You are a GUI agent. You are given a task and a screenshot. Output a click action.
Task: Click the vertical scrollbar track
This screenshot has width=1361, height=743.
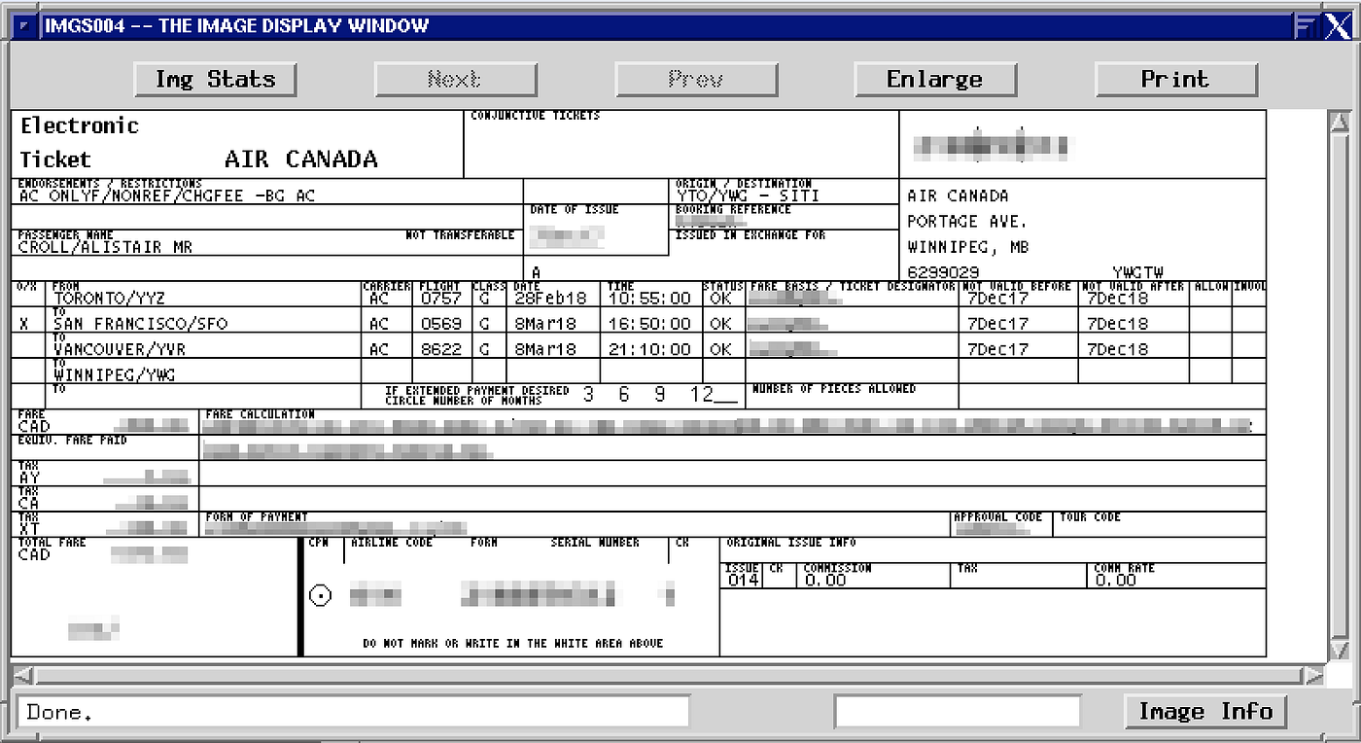(x=1339, y=389)
